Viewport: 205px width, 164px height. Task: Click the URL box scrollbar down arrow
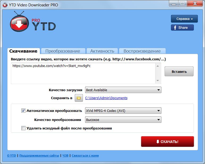(x=158, y=81)
